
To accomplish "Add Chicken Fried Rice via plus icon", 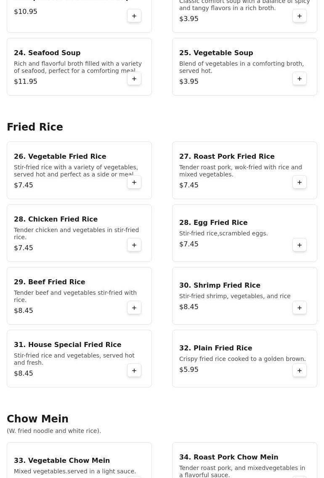I will (x=134, y=245).
